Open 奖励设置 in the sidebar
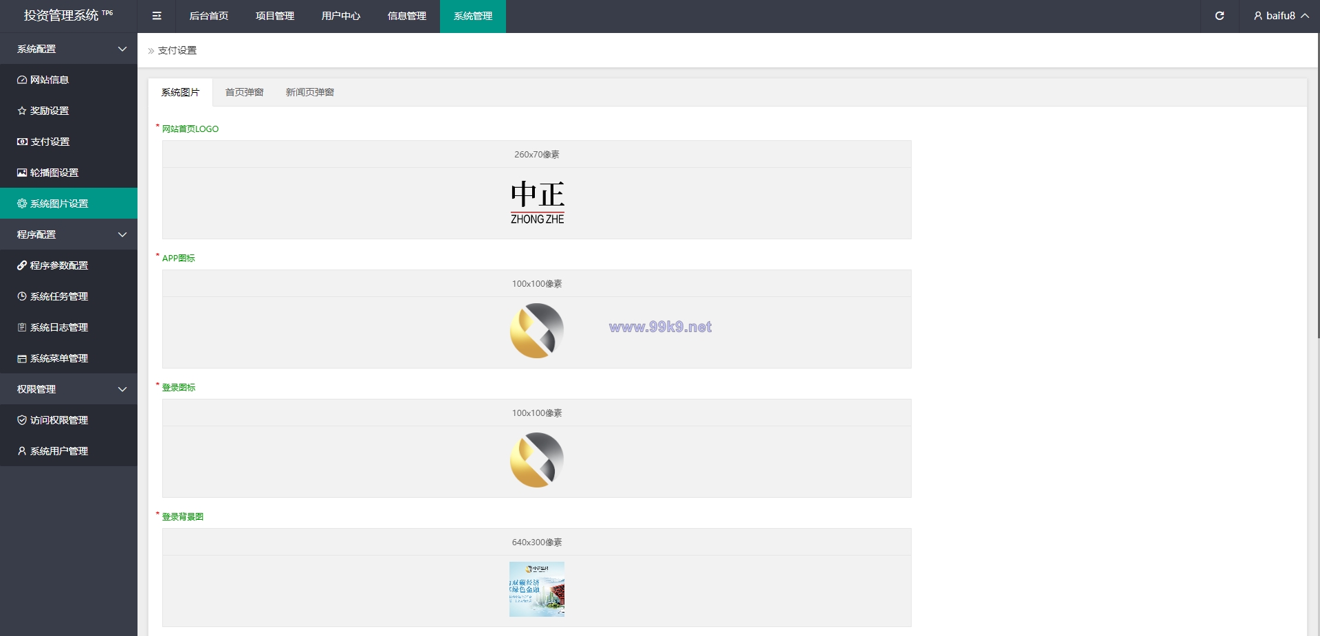Viewport: 1320px width, 636px height. tap(69, 111)
